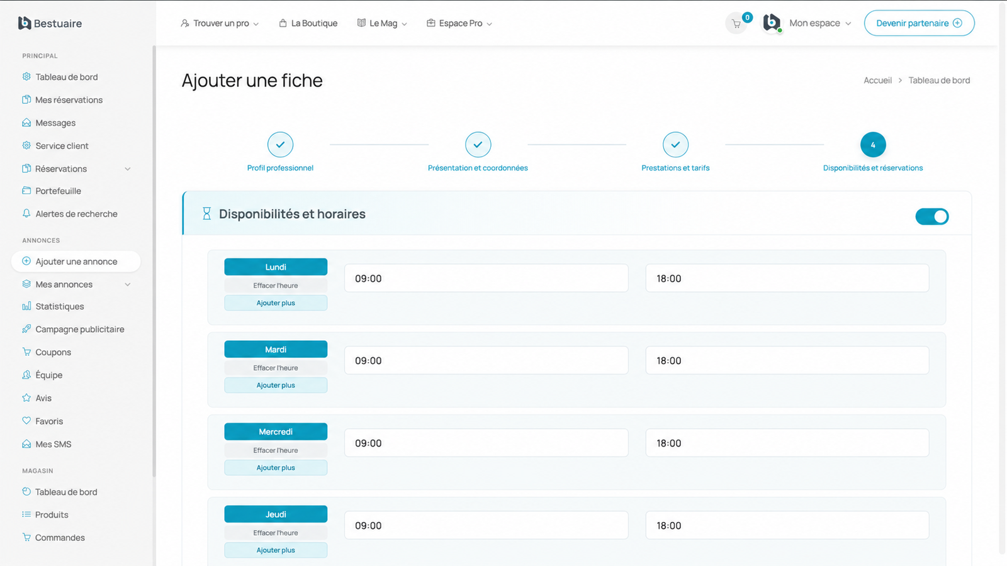Click the Commandes cart icon
This screenshot has width=1007, height=566.
tap(26, 538)
